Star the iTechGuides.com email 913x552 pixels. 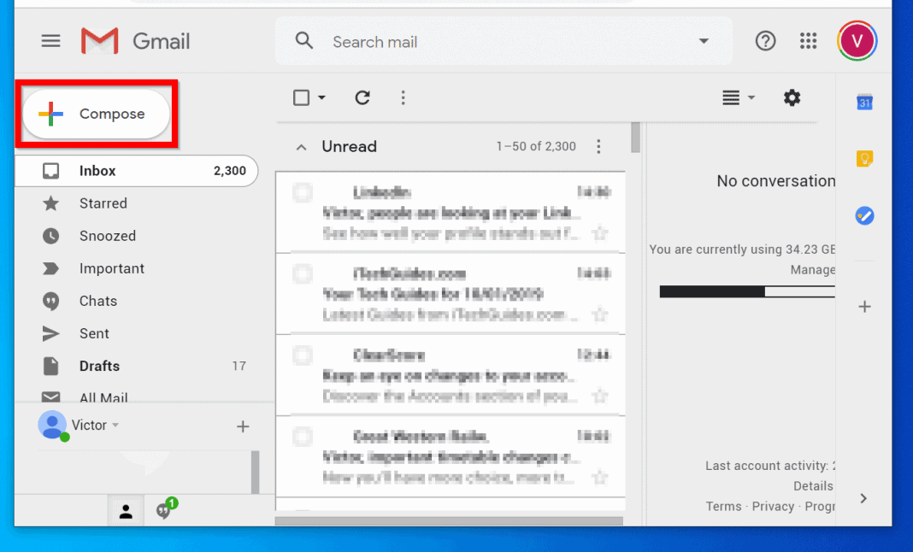click(x=600, y=315)
